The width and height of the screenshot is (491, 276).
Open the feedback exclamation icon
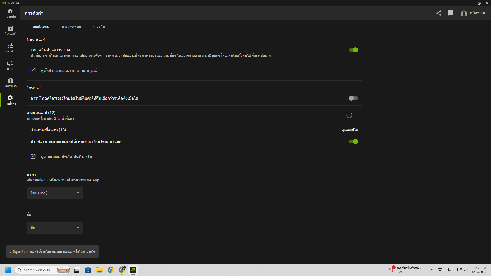pos(451,13)
